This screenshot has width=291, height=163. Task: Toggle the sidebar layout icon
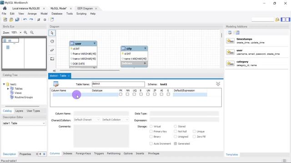click(286, 19)
